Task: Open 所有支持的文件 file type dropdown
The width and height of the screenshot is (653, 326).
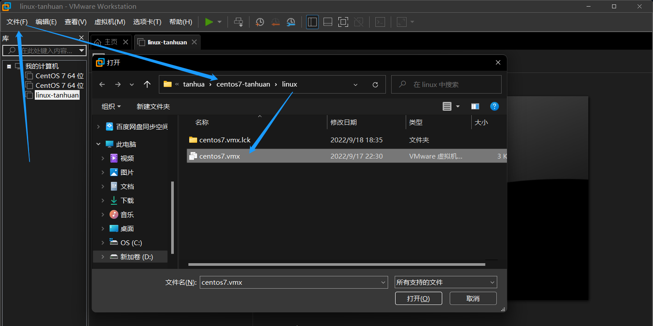Action: click(x=446, y=282)
